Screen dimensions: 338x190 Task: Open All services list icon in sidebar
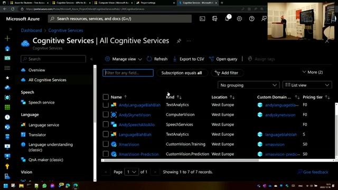click(x=7, y=68)
